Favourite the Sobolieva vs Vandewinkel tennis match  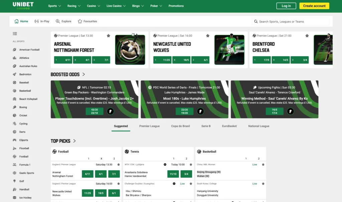tap(191, 165)
